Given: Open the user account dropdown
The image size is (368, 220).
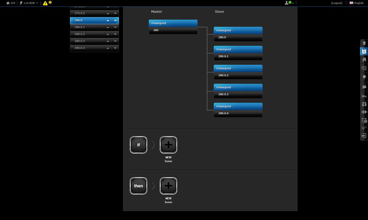Looking at the screenshot, I should 289,3.
